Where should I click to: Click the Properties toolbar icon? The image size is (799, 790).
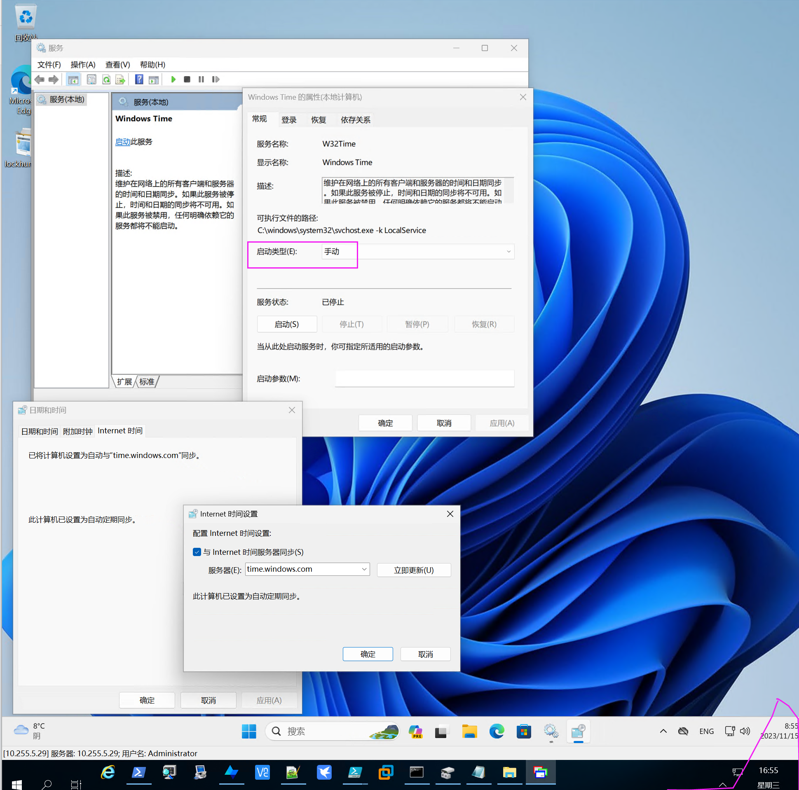click(91, 79)
